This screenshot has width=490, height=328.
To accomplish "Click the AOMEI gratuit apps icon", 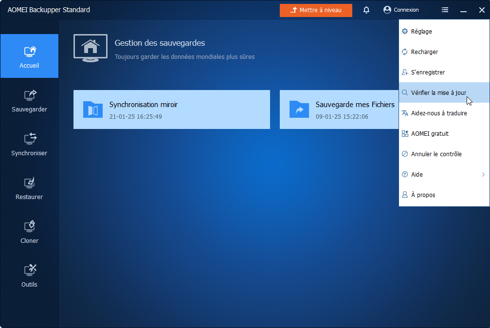I will point(405,133).
